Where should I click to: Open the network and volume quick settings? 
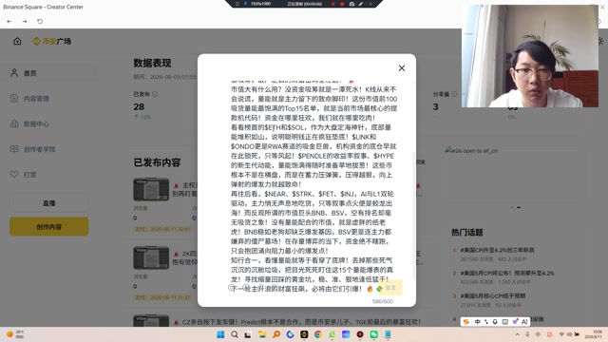pyautogui.click(x=569, y=334)
